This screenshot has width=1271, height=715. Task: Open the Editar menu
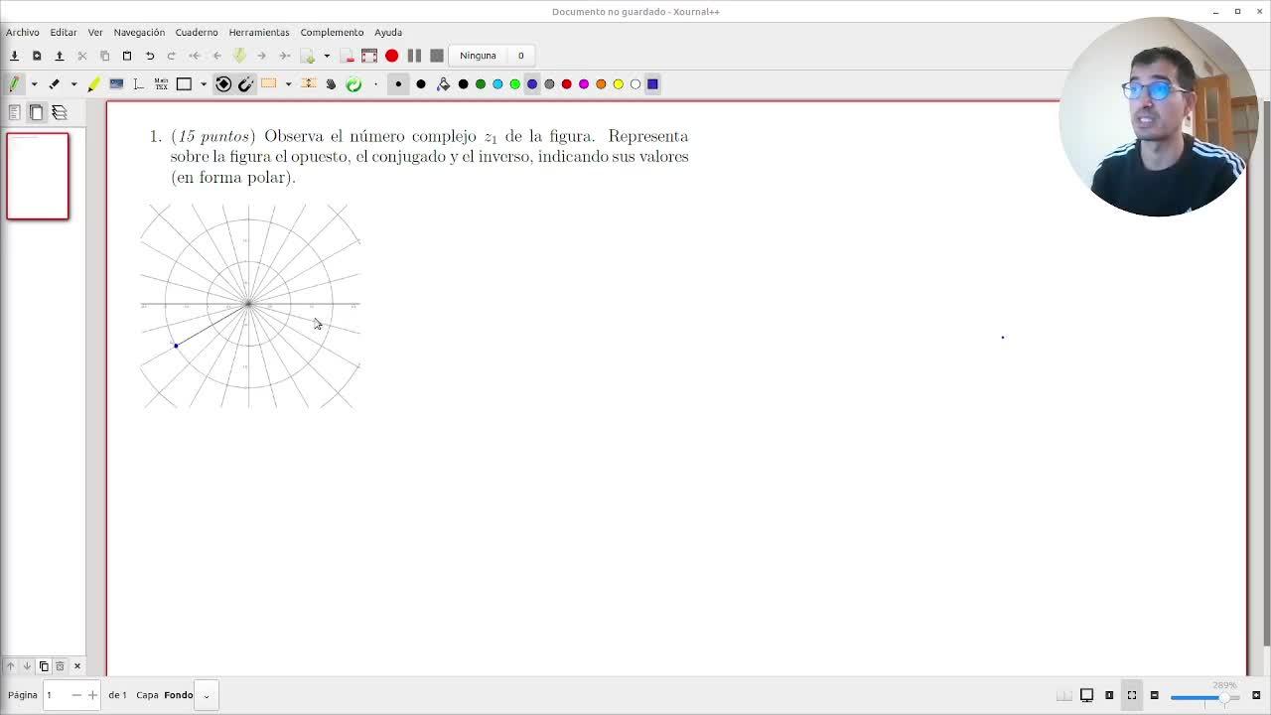[64, 32]
